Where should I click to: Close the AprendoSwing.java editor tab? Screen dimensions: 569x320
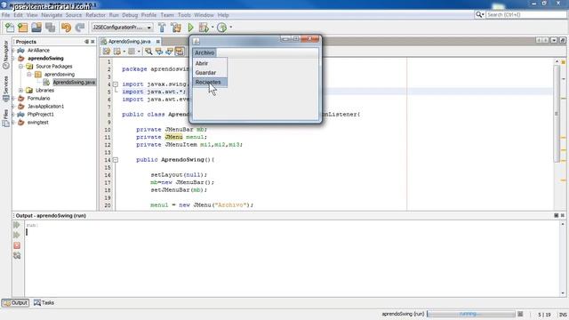[x=158, y=42]
